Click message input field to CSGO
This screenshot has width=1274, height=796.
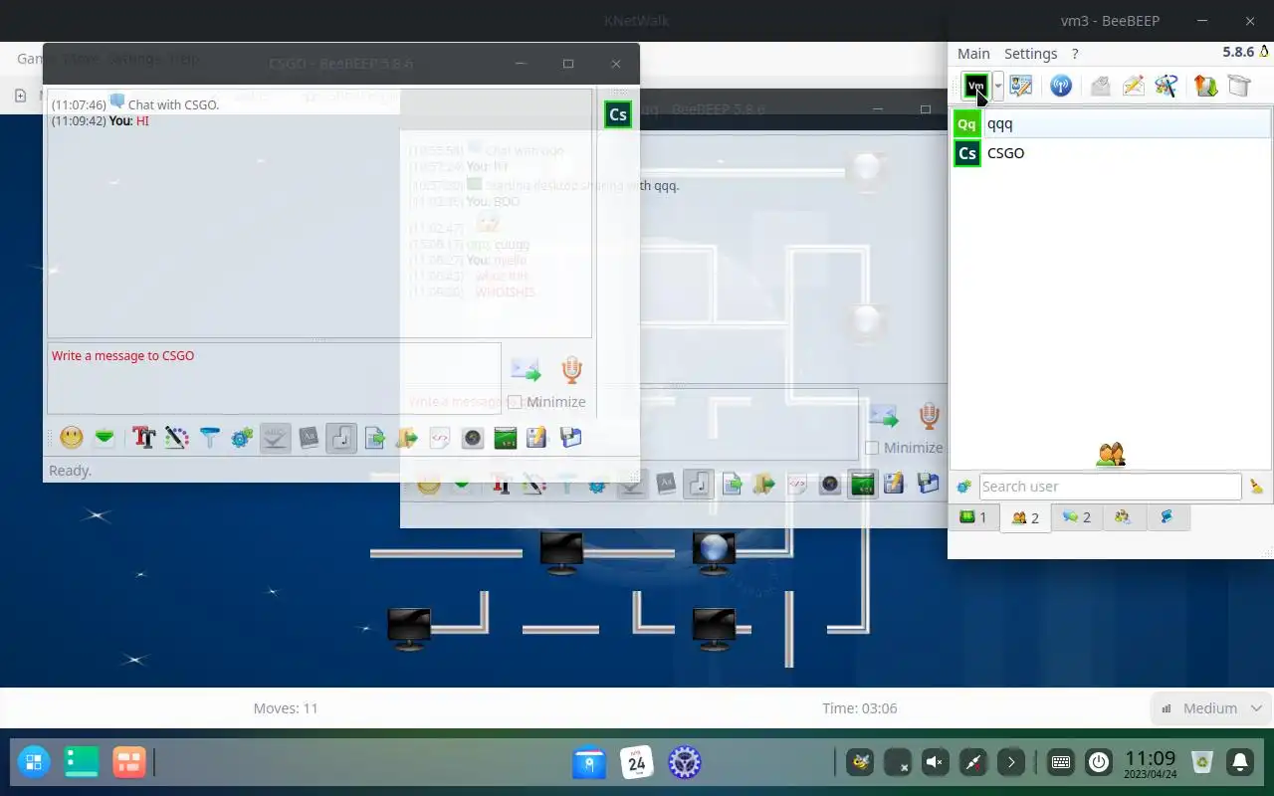(274, 378)
